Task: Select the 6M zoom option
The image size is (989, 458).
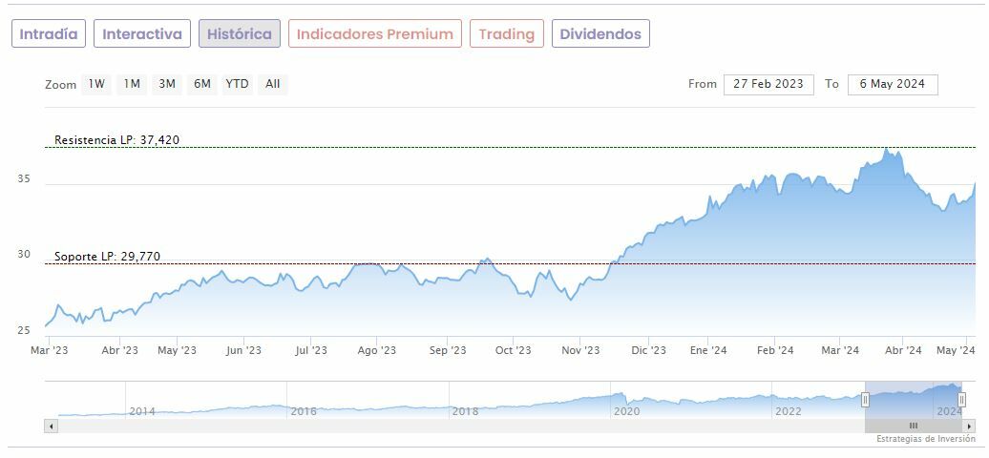Action: coord(201,84)
